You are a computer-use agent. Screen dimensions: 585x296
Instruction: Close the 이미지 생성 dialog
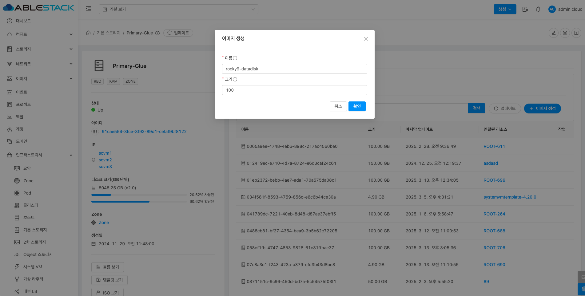click(x=366, y=39)
